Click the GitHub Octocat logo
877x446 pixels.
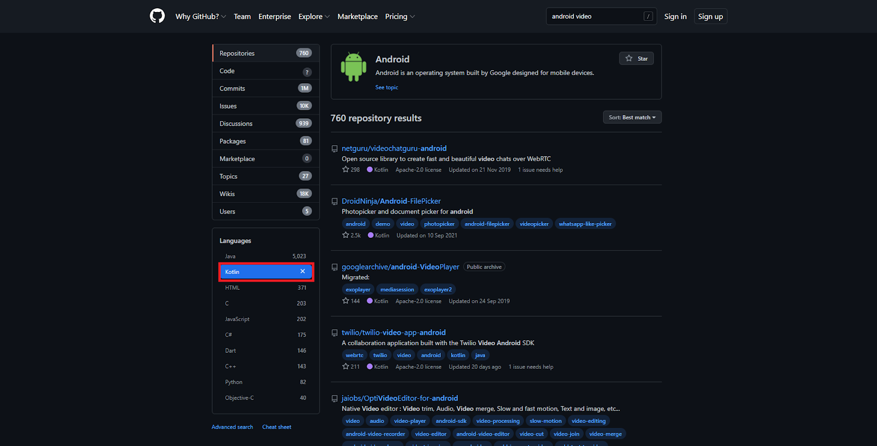coord(157,16)
